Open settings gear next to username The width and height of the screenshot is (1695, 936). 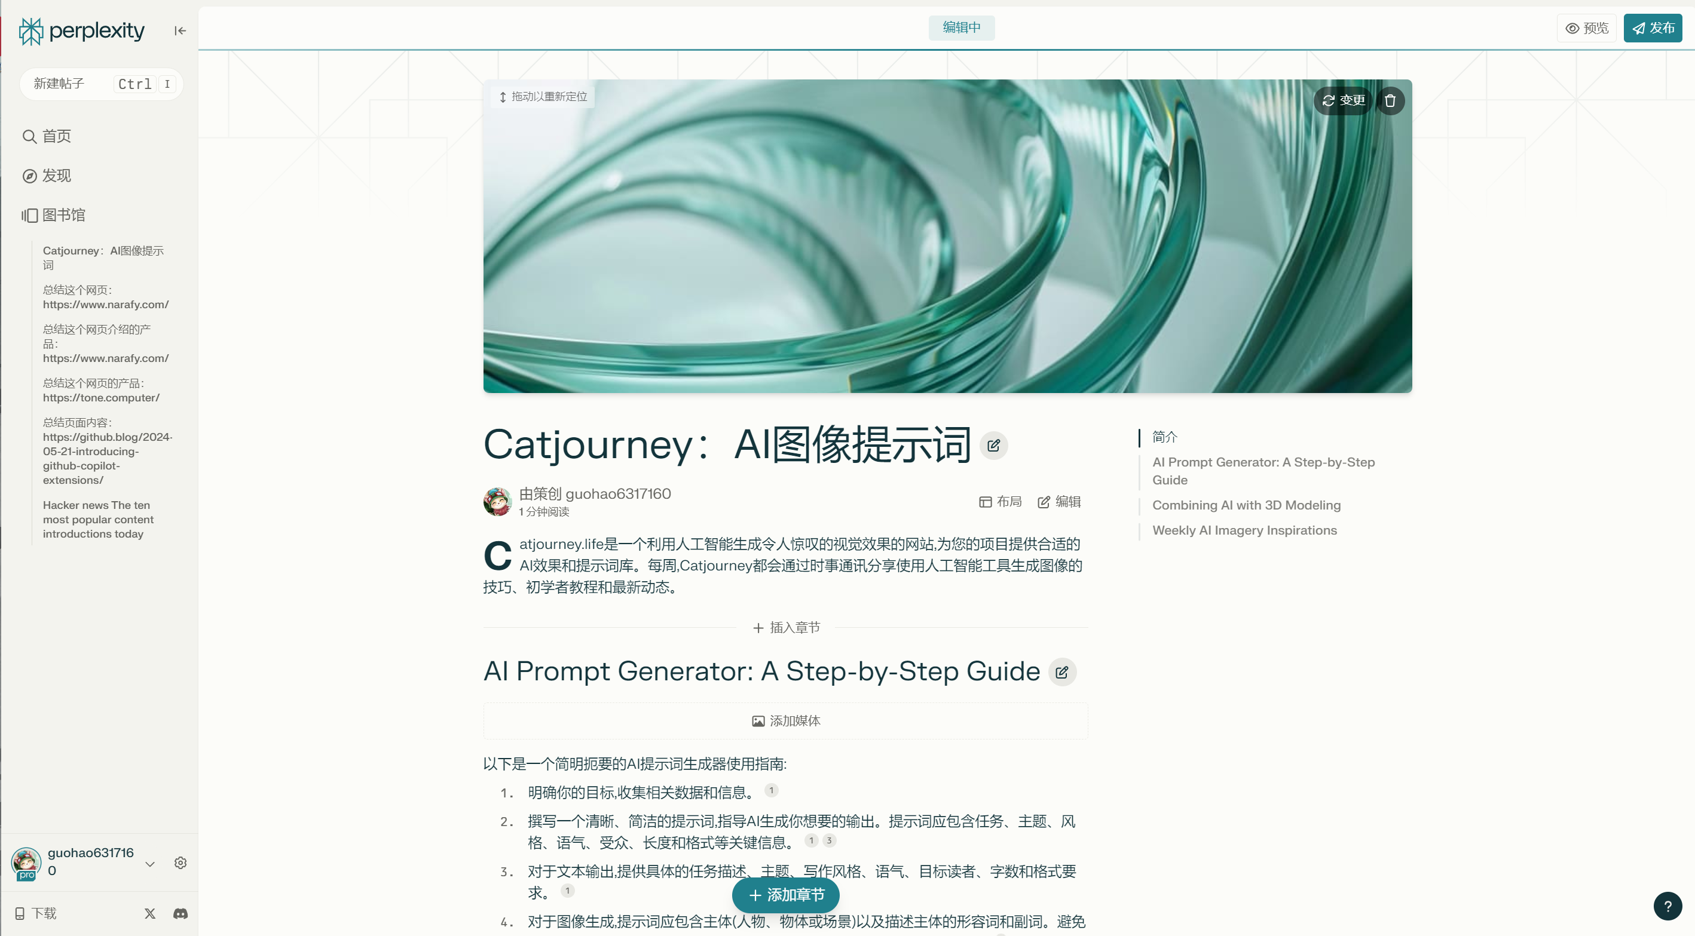tap(180, 863)
